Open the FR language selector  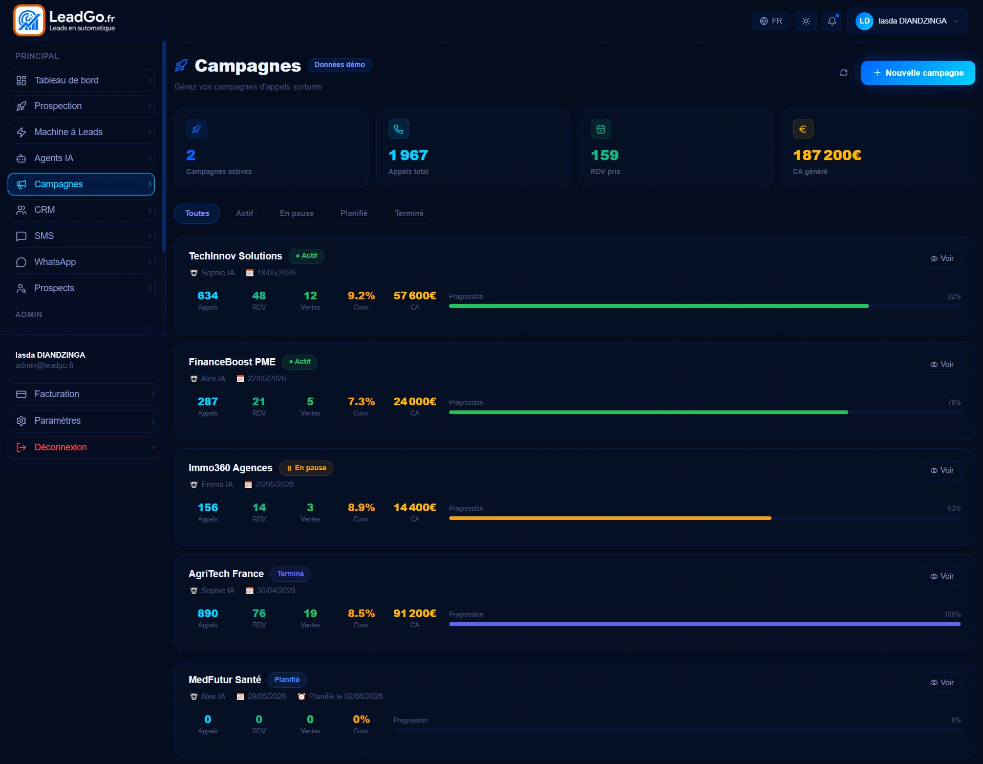click(771, 21)
